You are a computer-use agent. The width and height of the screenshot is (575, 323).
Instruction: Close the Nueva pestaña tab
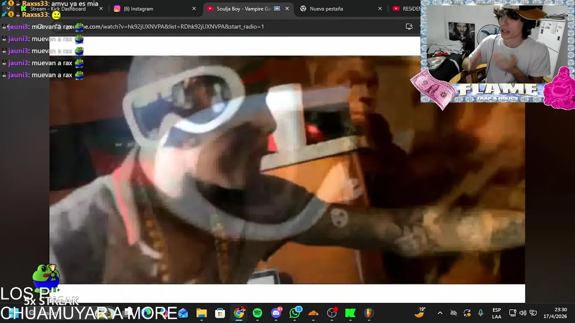(x=380, y=9)
